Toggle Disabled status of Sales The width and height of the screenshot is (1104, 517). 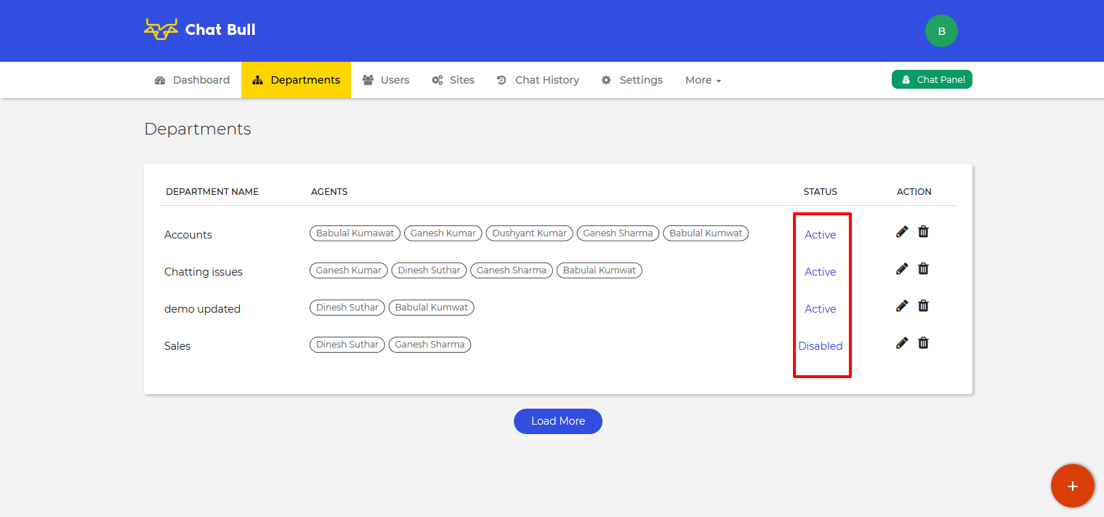click(821, 346)
